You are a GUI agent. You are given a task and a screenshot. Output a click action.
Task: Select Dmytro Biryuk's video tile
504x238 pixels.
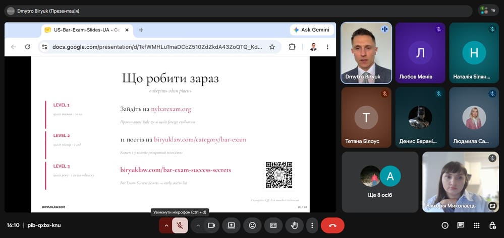(x=366, y=53)
